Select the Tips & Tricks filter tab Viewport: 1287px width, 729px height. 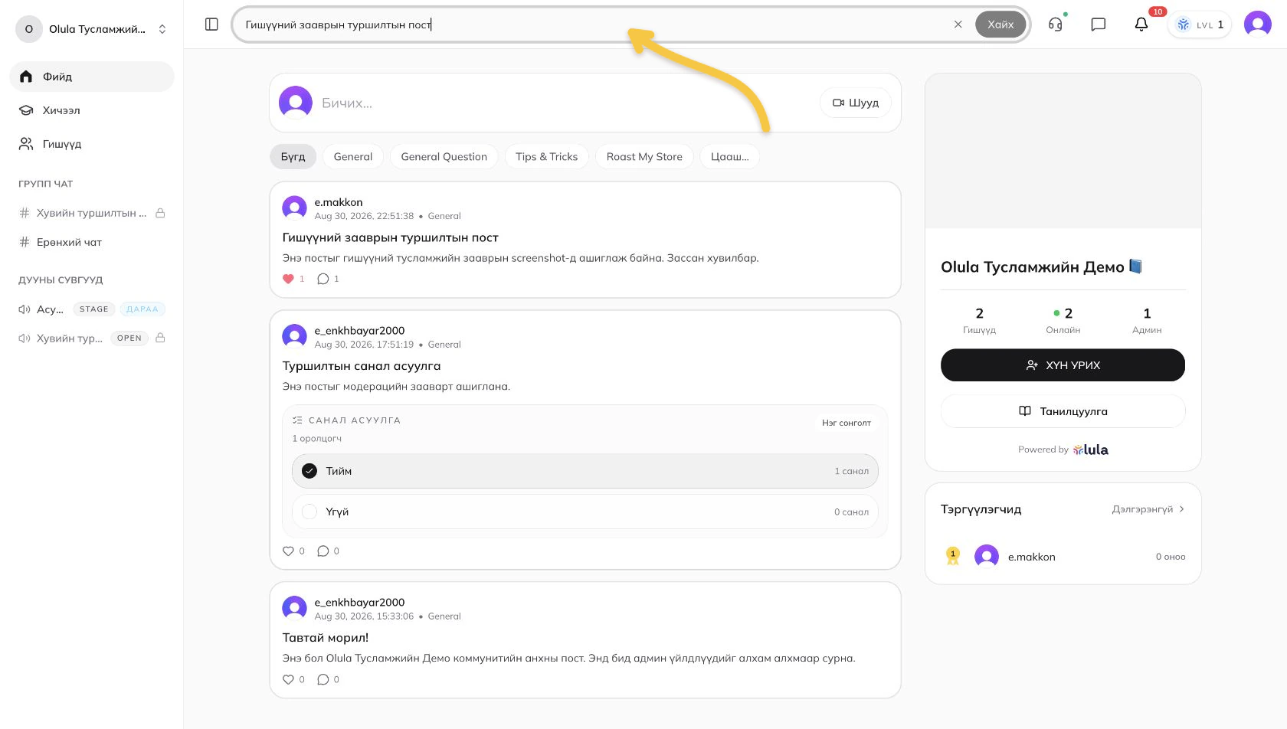coord(547,156)
